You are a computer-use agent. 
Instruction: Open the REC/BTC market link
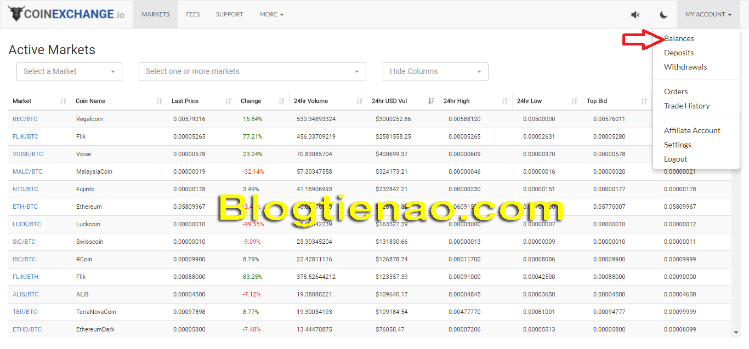25,119
